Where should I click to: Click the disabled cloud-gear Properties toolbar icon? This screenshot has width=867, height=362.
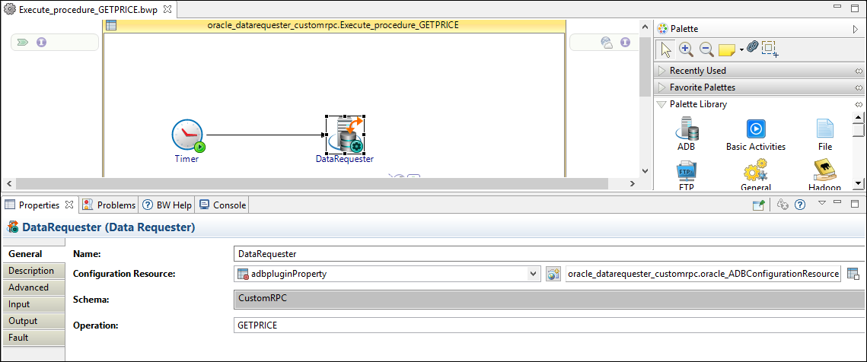click(782, 205)
